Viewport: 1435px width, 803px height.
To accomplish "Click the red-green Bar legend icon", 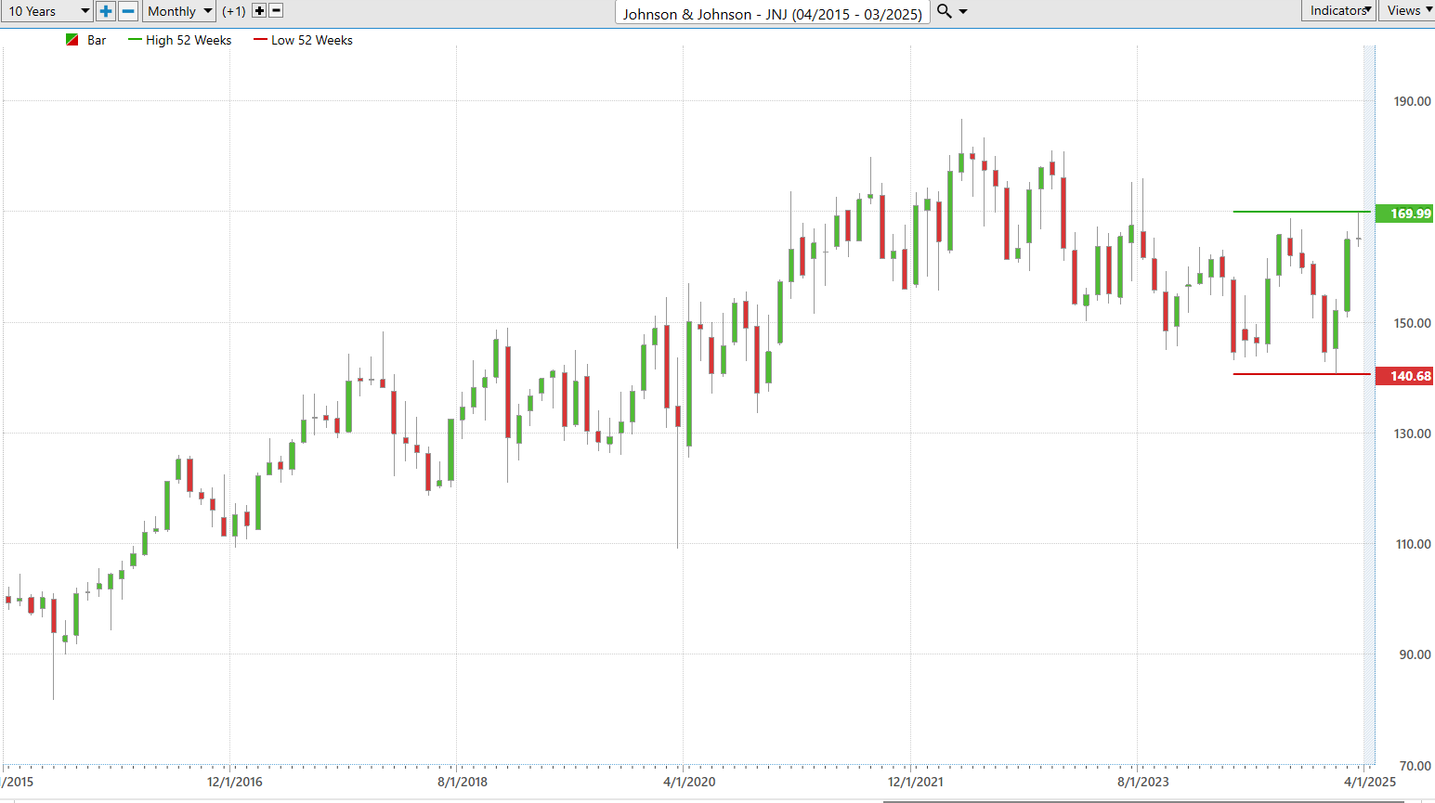I will (72, 40).
